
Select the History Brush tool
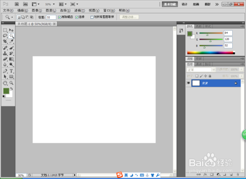coord(11,53)
